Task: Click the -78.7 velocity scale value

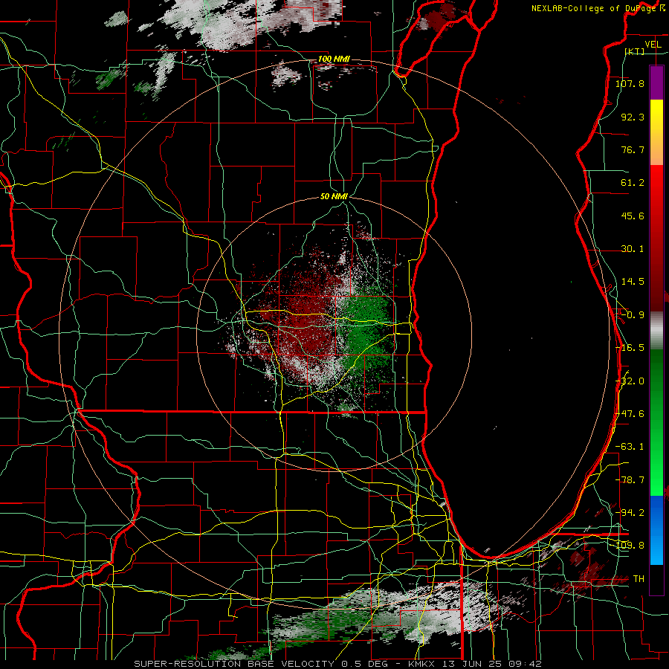Action: coord(630,479)
